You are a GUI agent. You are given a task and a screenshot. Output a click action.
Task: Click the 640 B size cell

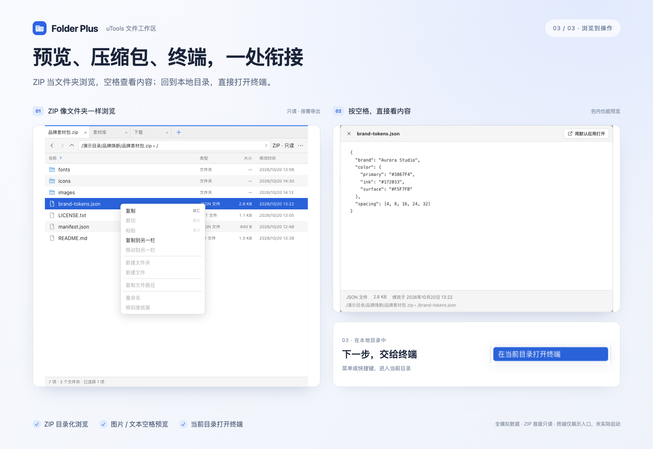tap(246, 227)
